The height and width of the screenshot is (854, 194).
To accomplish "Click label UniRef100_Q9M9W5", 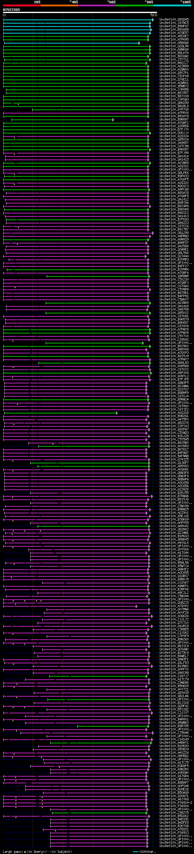I will 174,276.
